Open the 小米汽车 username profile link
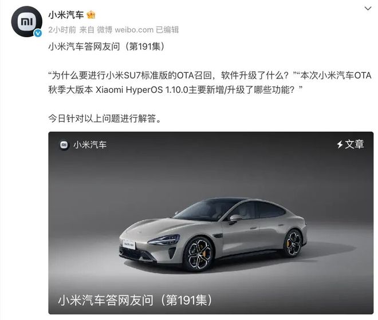378x320 pixels. click(x=66, y=15)
